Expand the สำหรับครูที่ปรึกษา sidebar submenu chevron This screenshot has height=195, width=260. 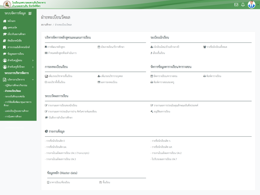pos(33,67)
